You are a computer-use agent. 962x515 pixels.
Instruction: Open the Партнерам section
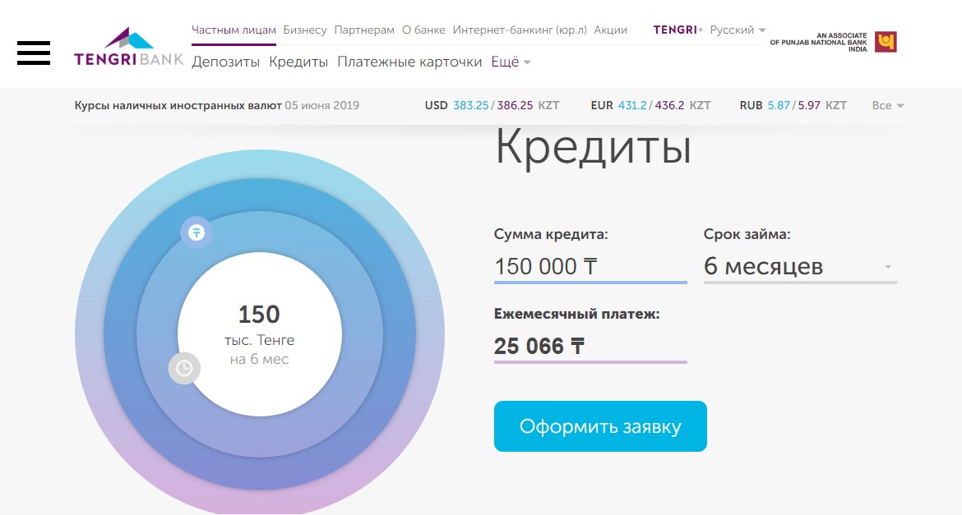[x=364, y=30]
